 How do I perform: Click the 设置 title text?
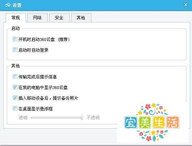[x=17, y=5]
